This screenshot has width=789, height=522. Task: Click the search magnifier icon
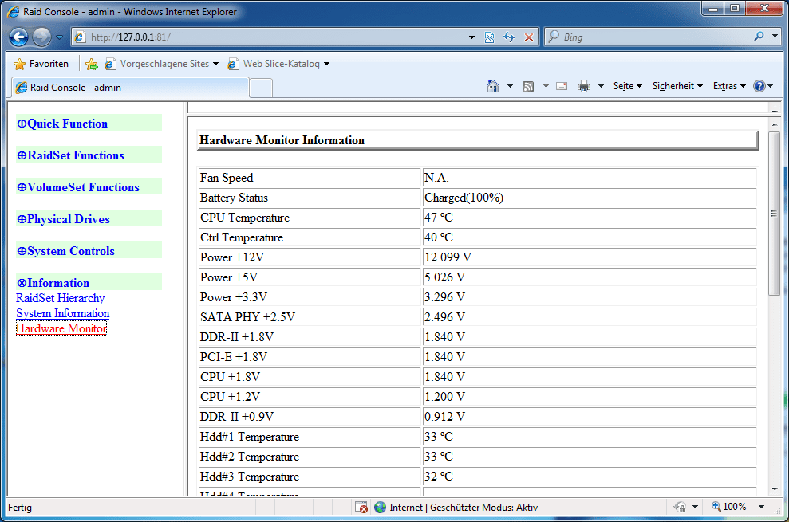[x=759, y=36]
